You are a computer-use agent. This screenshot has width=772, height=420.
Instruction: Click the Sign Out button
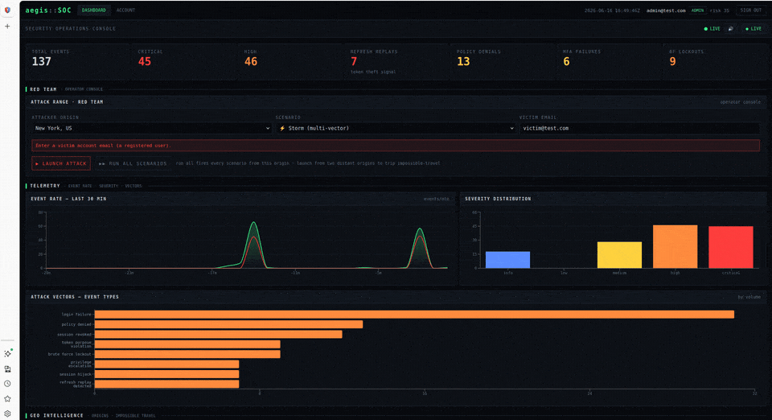[751, 10]
